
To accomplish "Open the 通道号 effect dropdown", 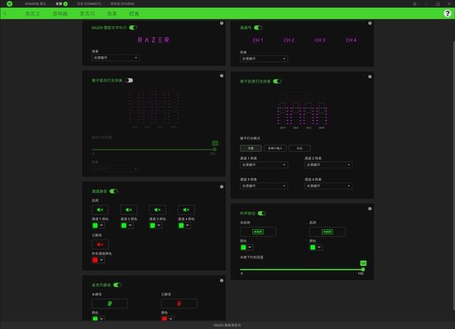I will (264, 59).
